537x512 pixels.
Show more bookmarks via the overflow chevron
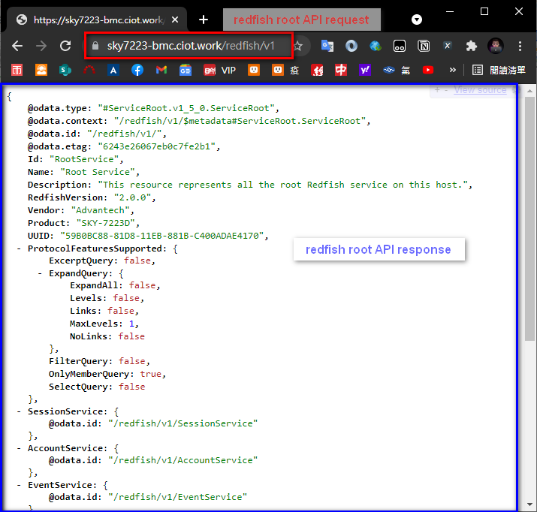451,70
